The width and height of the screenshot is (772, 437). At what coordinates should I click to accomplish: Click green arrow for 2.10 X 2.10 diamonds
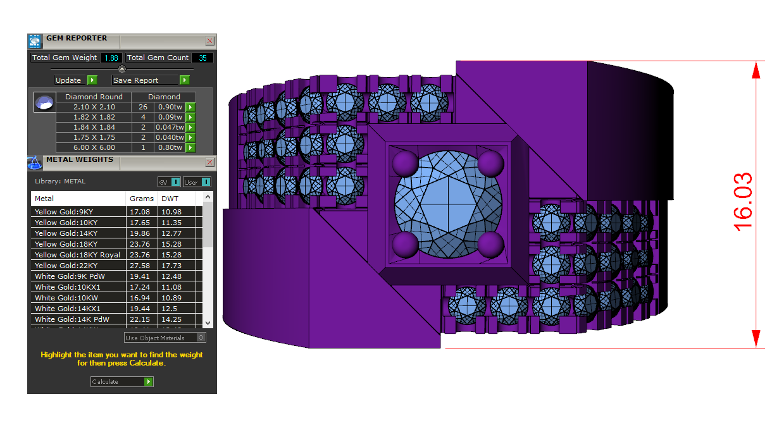190,108
